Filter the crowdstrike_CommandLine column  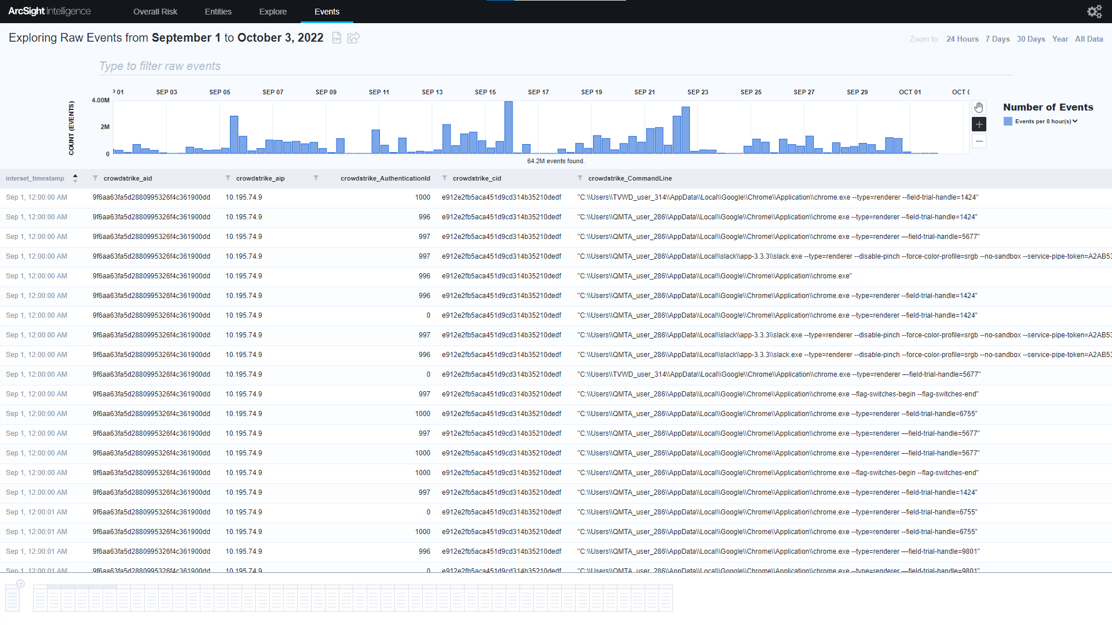[x=580, y=178]
